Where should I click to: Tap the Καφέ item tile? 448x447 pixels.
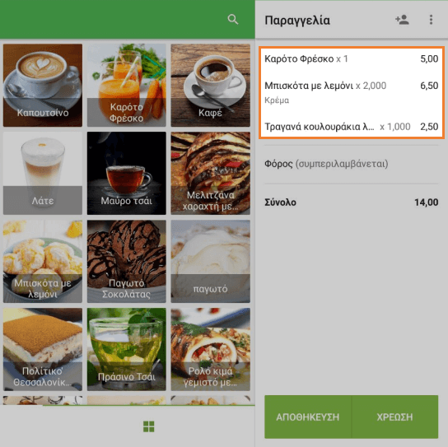point(210,85)
